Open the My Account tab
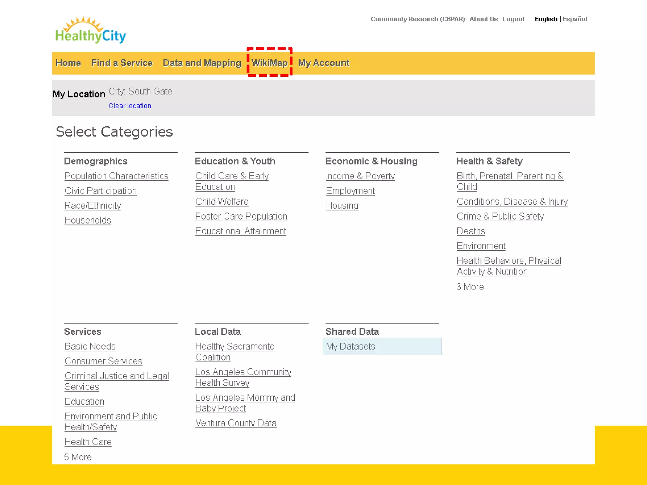This screenshot has width=647, height=485. click(324, 63)
